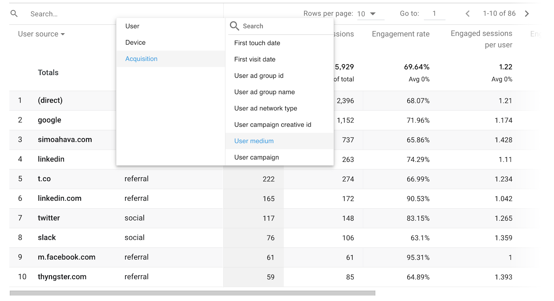Click the Go to page number field

click(x=434, y=13)
